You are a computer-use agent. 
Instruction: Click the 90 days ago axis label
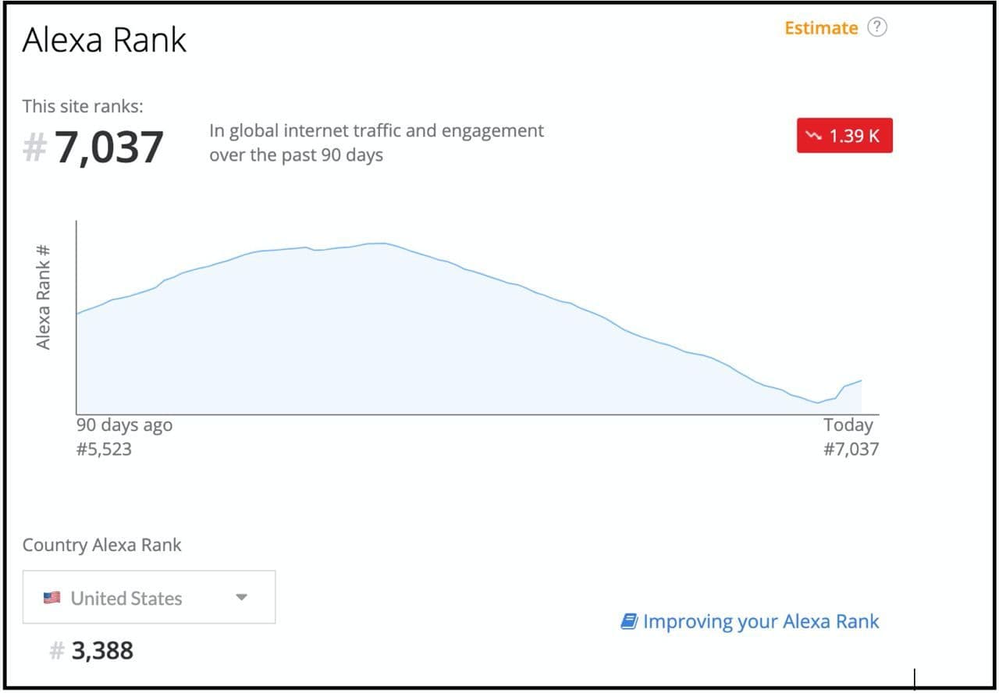point(124,425)
